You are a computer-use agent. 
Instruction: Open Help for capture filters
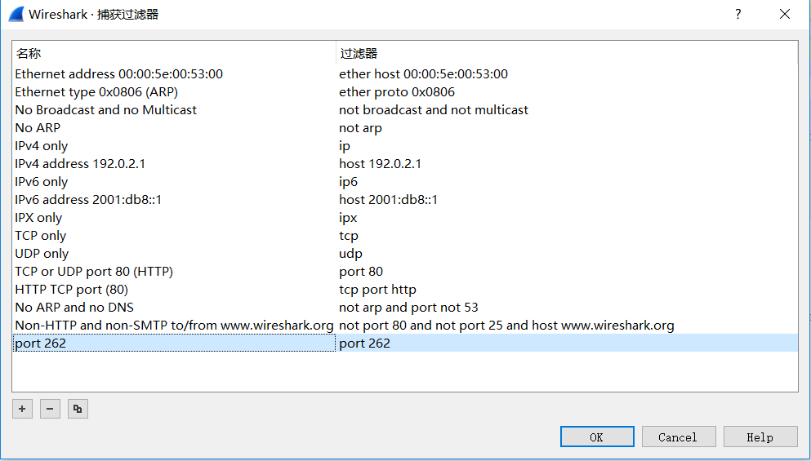(x=760, y=437)
